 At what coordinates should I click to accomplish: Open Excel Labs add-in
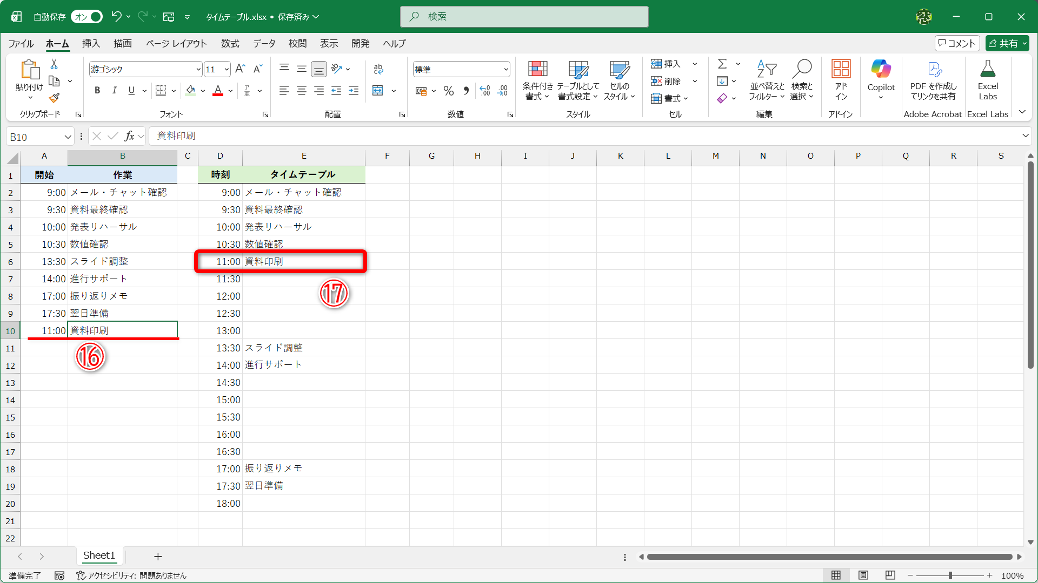click(x=988, y=78)
